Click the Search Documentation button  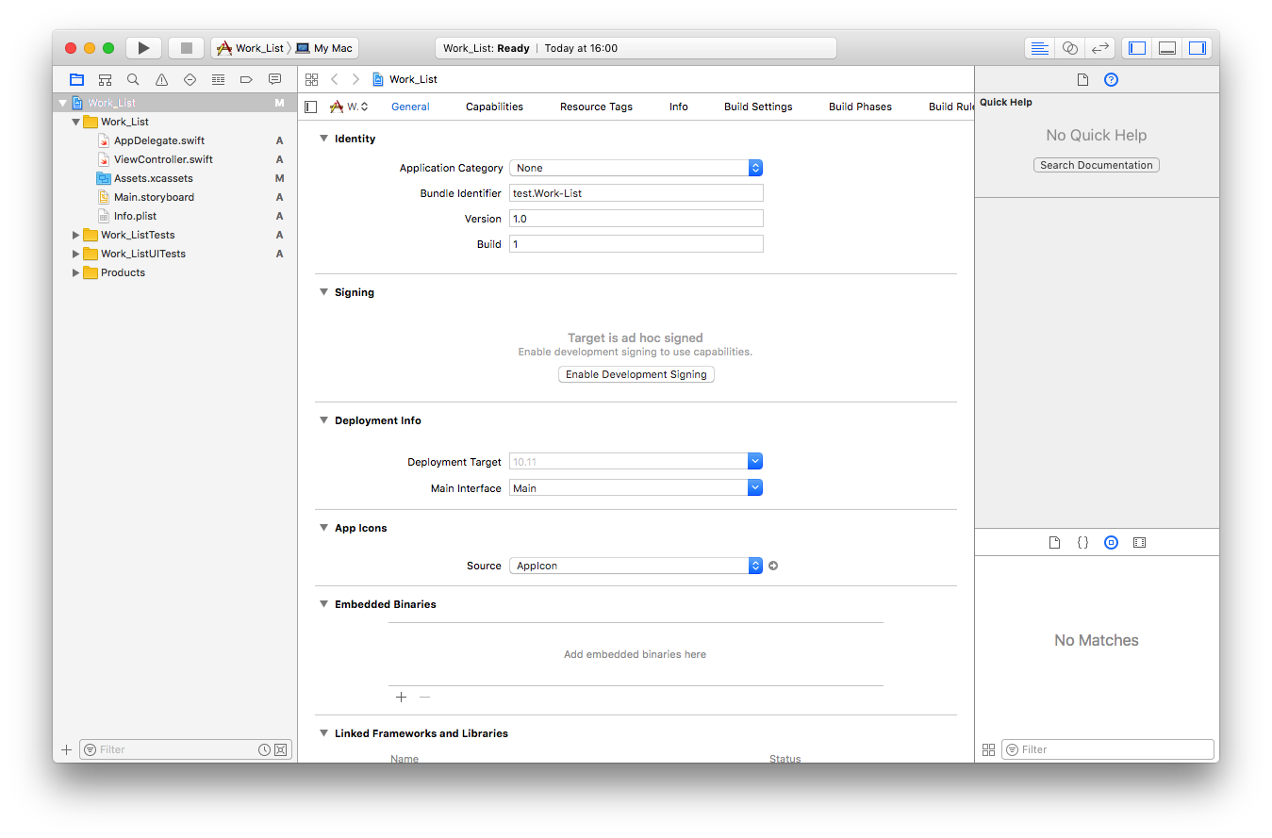point(1096,165)
